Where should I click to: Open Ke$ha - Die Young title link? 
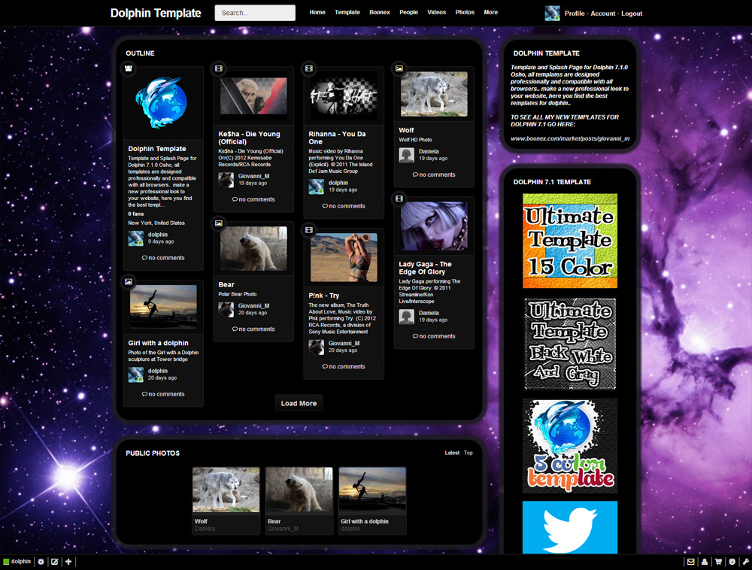(x=250, y=138)
